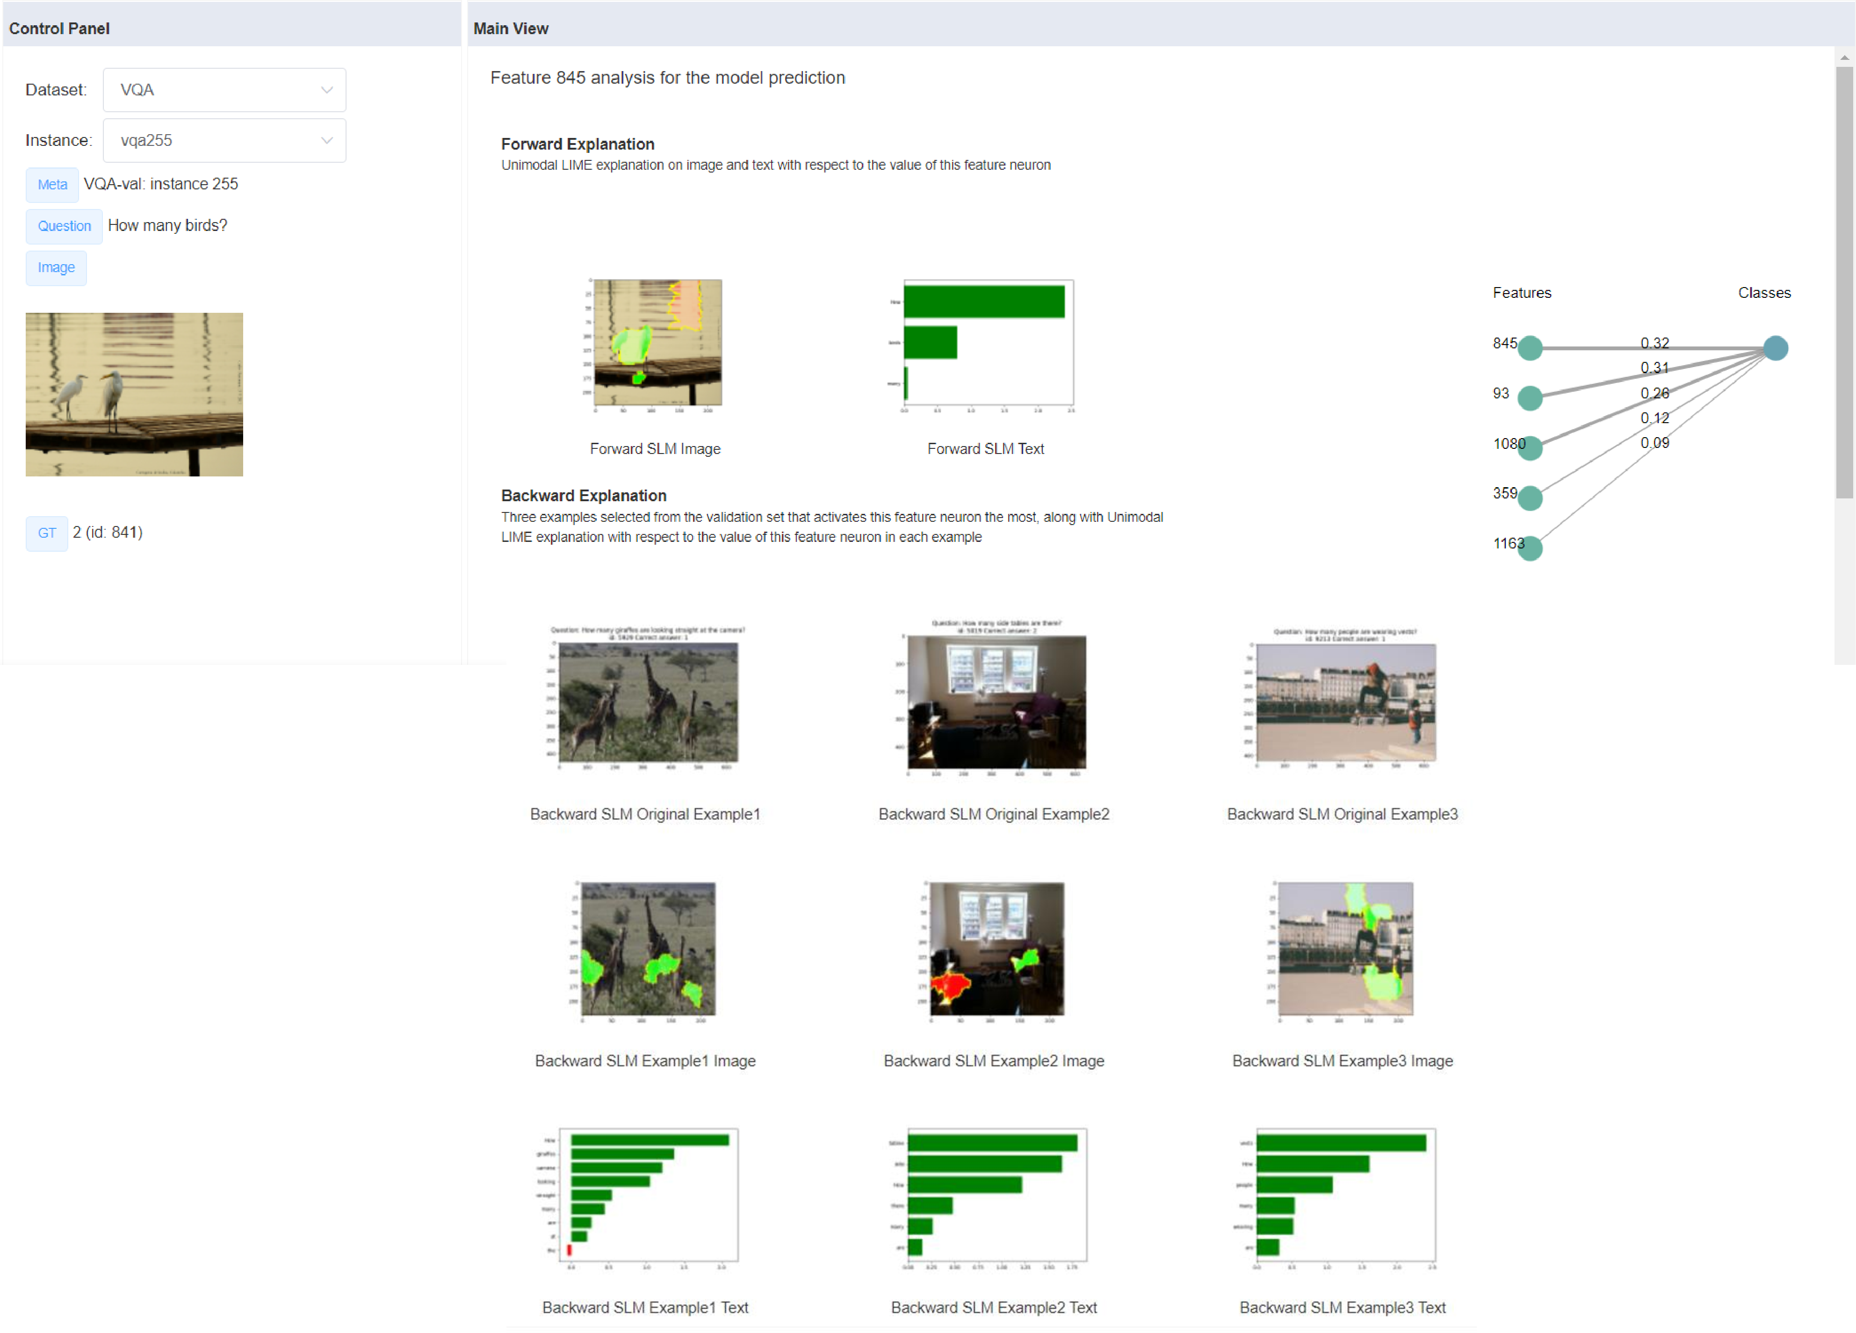The width and height of the screenshot is (1856, 1333).
Task: Click the '2 (id: 841)' ground truth text
Action: [x=108, y=533]
